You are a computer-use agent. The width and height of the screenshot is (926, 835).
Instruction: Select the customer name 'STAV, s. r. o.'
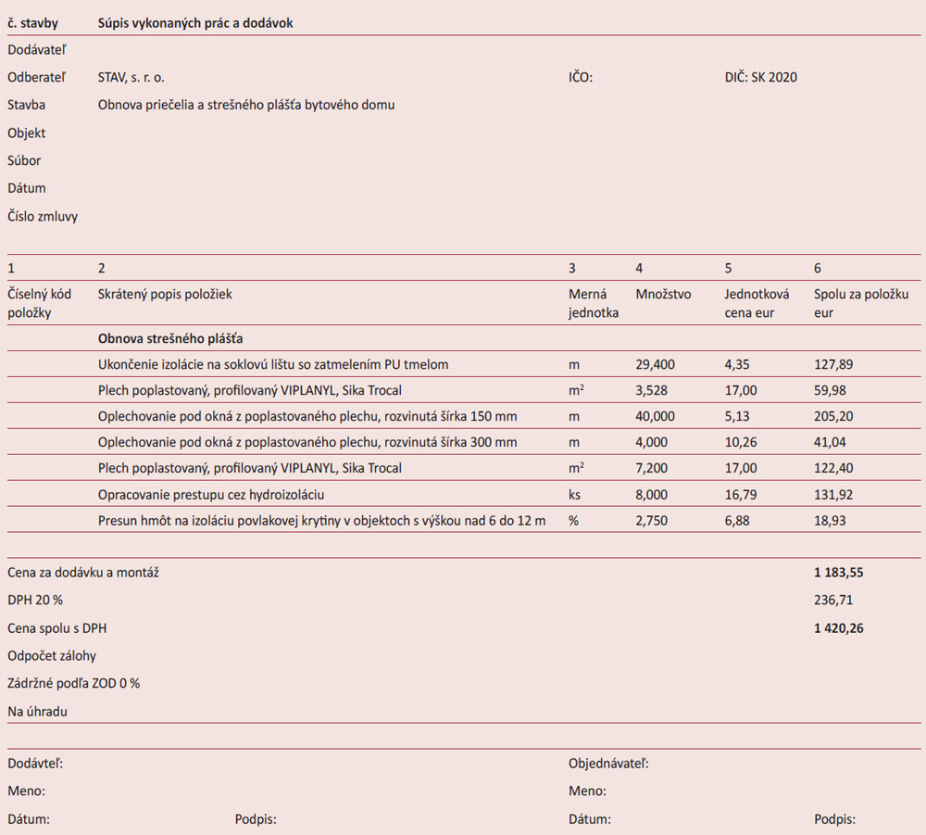[x=131, y=78]
